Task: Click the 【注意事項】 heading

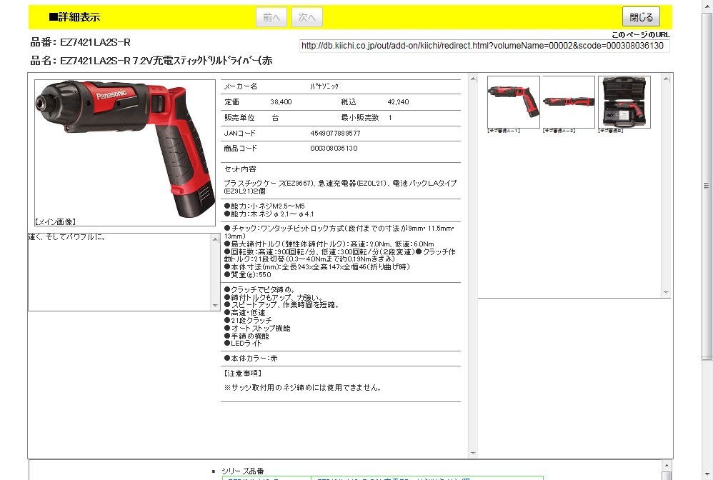Action: 242,373
